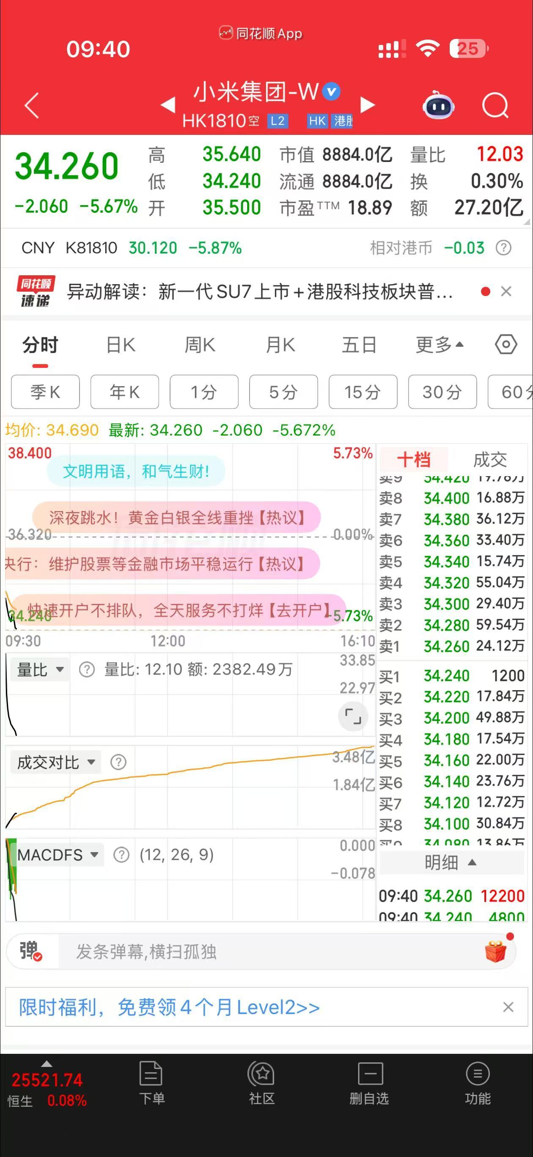533x1157 pixels.
Task: Tap 快速开户不排队 account opening bubble
Action: click(178, 610)
